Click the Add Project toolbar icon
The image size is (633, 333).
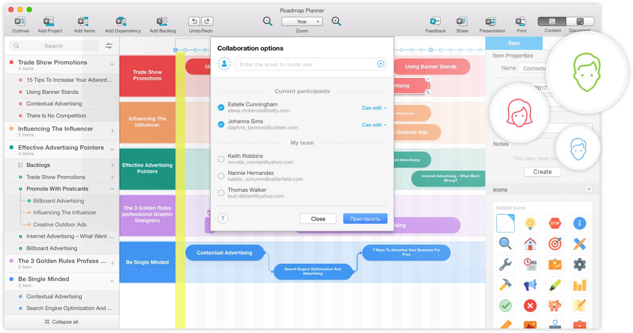49,22
